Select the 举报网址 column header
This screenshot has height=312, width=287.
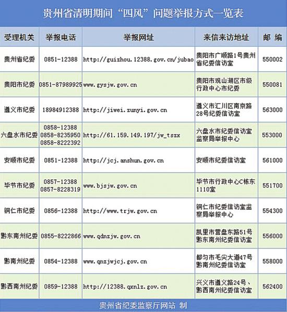coord(138,38)
